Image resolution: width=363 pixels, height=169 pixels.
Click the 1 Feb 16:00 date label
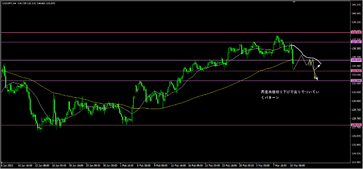pos(128,165)
